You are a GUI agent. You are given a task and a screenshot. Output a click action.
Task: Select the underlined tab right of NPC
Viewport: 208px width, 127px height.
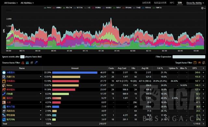180,3
